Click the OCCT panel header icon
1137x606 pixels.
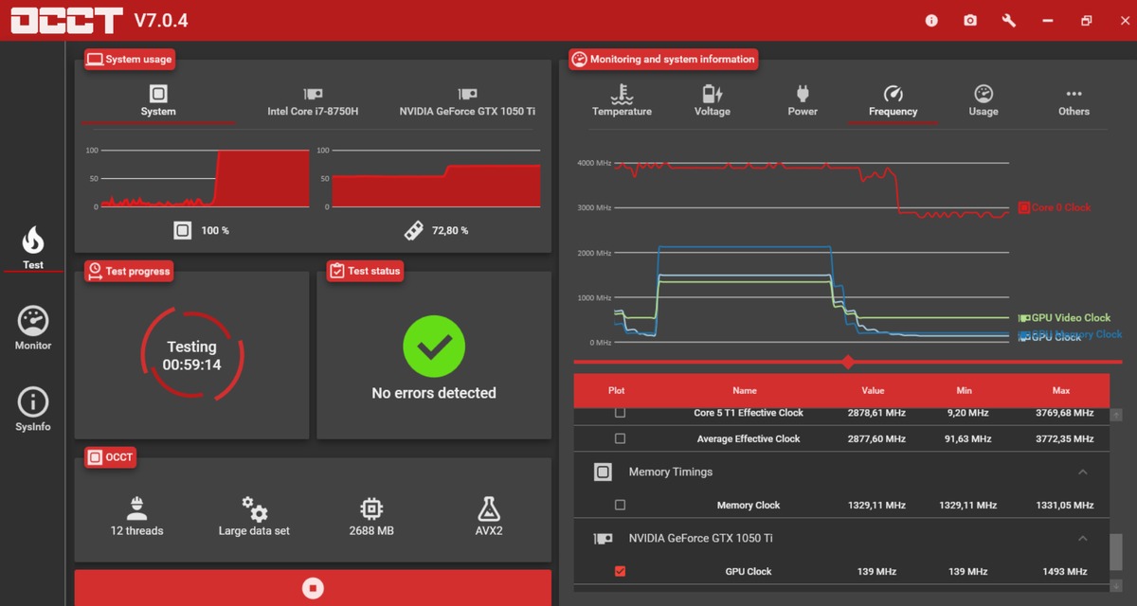tap(95, 457)
